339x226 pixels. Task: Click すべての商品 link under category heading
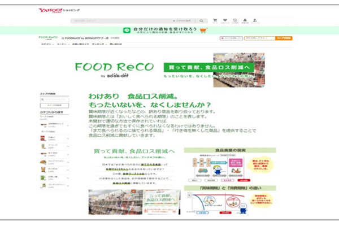tap(47, 116)
